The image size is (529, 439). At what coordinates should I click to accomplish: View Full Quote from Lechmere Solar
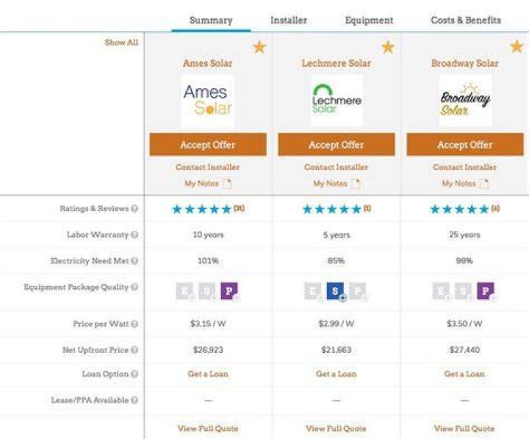tap(336, 429)
